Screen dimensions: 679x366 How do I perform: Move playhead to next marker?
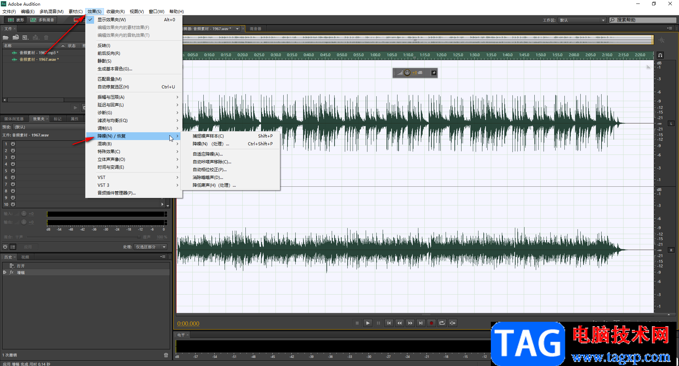421,323
